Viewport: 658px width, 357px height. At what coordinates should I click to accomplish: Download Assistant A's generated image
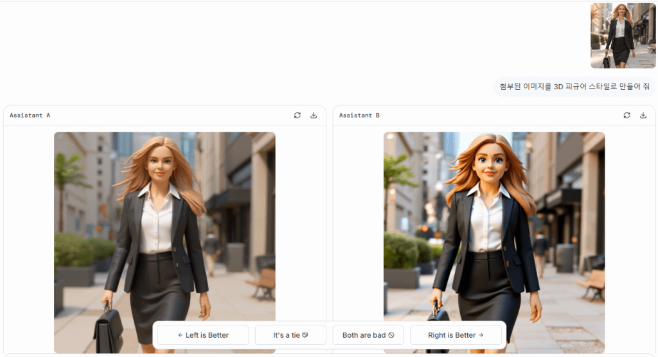(314, 116)
